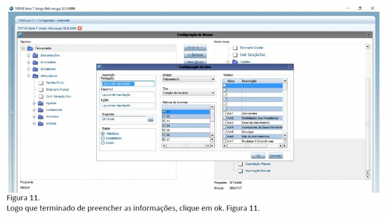Click Dicionario Crystal icon in Novo menu
385x219 pixels.
(x=235, y=48)
